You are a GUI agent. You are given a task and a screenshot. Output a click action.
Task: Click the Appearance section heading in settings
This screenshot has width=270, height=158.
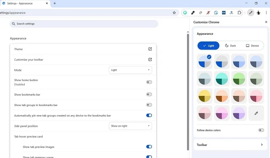[x=18, y=38]
